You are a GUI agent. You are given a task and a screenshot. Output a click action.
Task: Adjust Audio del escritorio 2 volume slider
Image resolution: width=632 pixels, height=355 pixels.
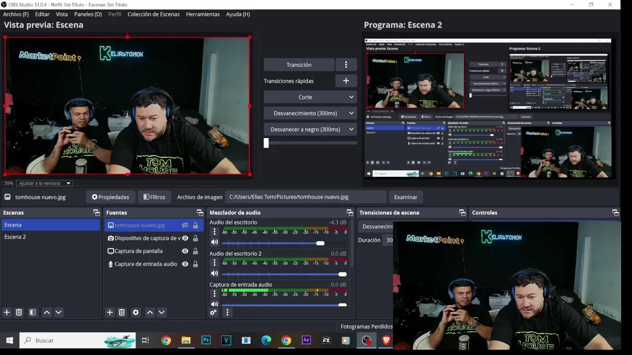click(x=342, y=274)
